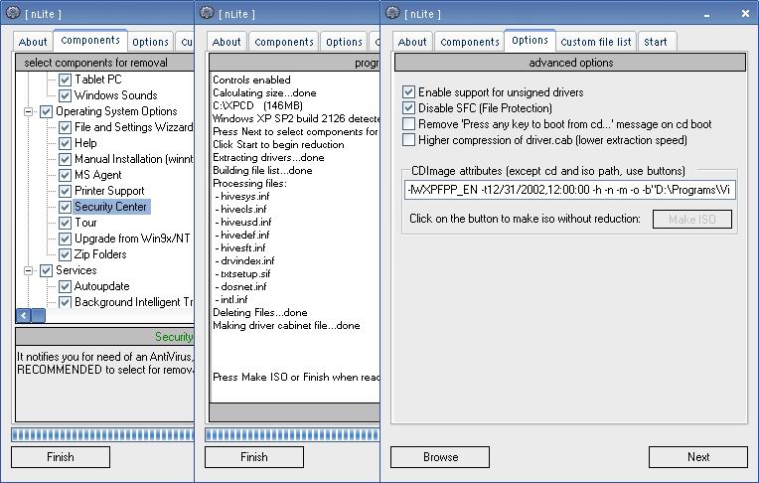Click the left arrow of the tree scrollbar
The width and height of the screenshot is (759, 483).
[x=23, y=316]
